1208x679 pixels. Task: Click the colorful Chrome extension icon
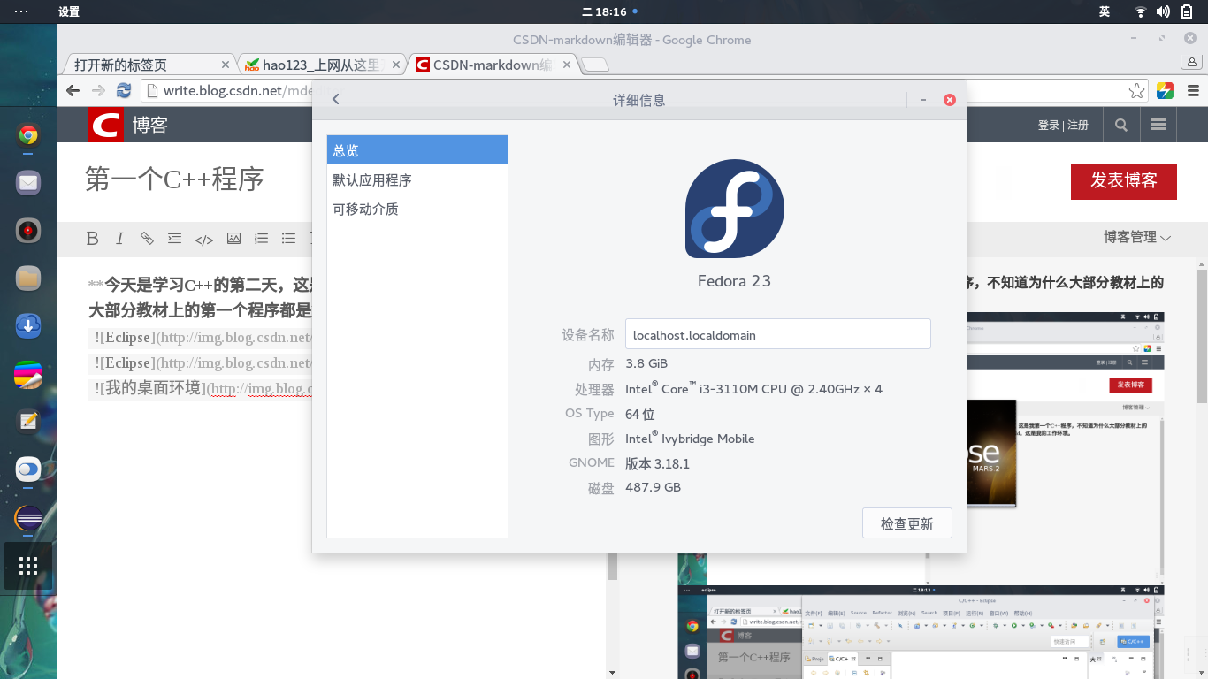tap(1165, 90)
